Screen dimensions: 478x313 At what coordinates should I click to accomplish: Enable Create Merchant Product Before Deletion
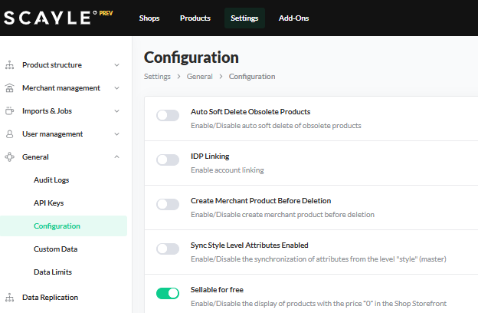tap(168, 205)
